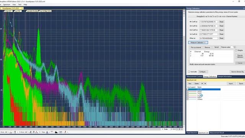Move selected spectrum up
Image resolution: width=245 pixels, height=138 pixels.
coord(202,84)
